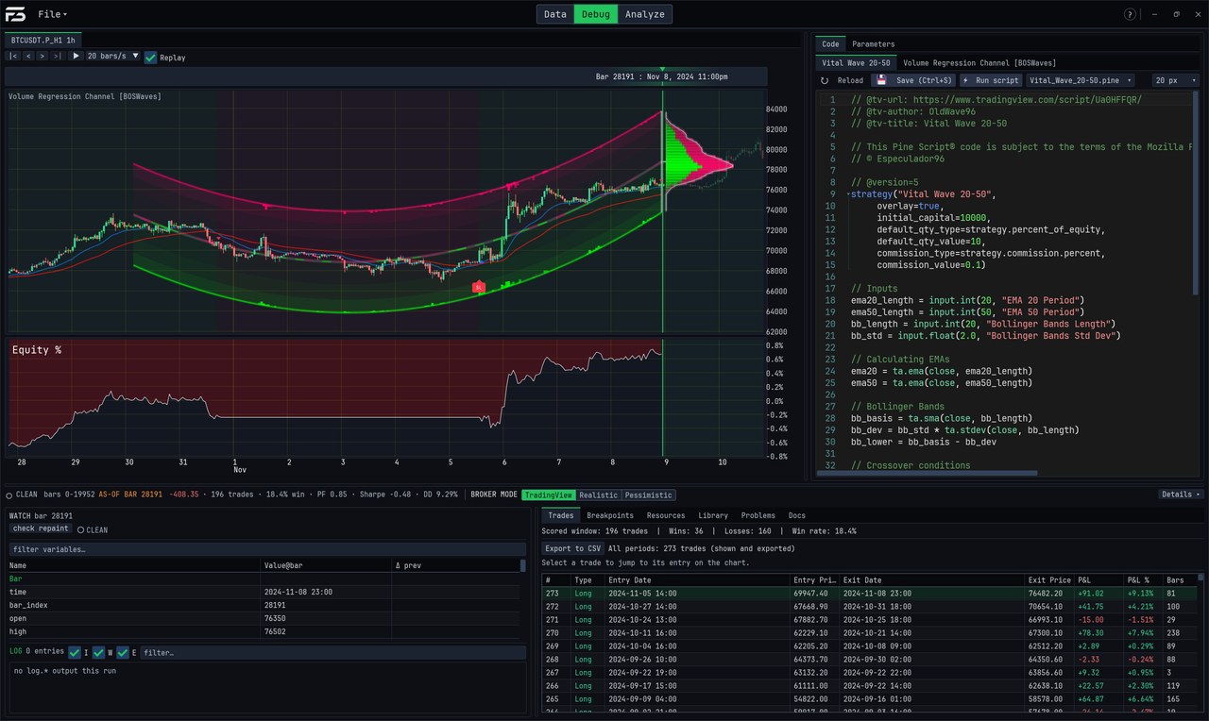Click the lightning bolt Run script icon
Viewport: 1209px width, 721px height.
coord(965,81)
